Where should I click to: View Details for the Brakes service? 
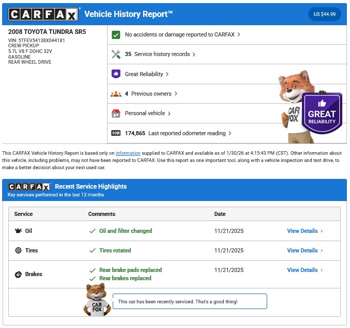click(x=305, y=270)
